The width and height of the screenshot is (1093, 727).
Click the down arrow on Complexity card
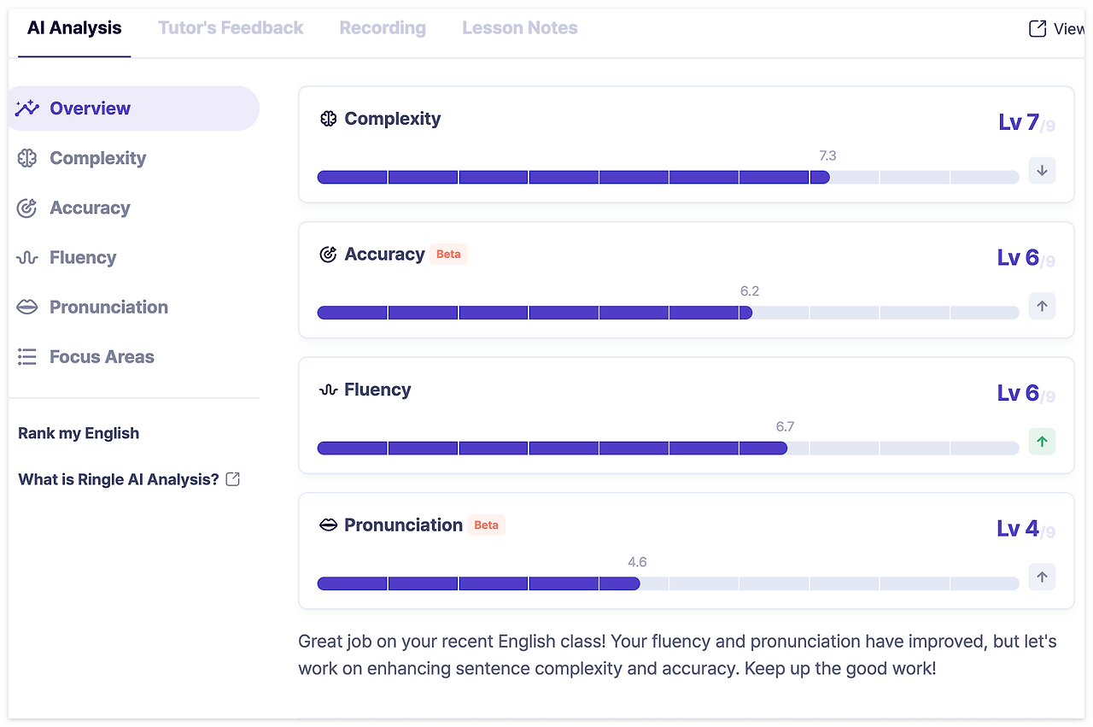point(1042,170)
